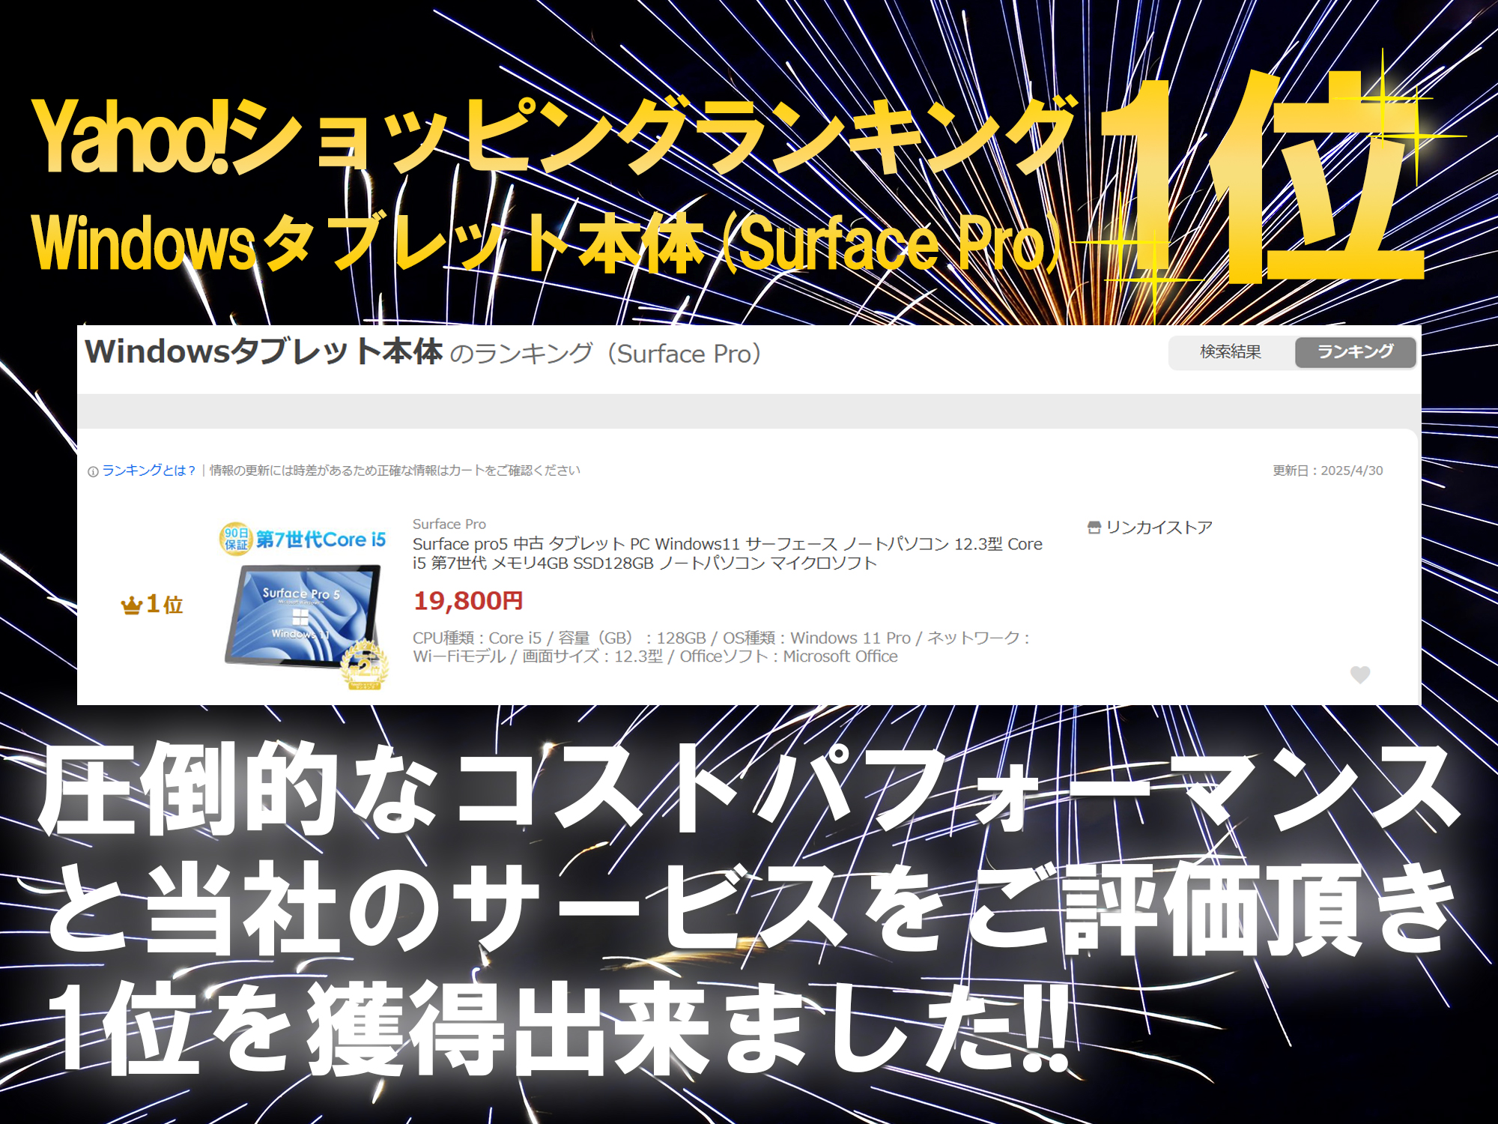
Task: Click the Surface Pro category label
Action: 449,524
